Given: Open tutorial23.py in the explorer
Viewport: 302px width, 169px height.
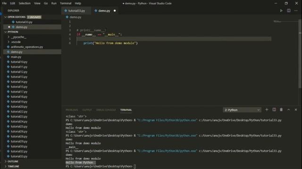Looking at the screenshot, I should 19,116.
